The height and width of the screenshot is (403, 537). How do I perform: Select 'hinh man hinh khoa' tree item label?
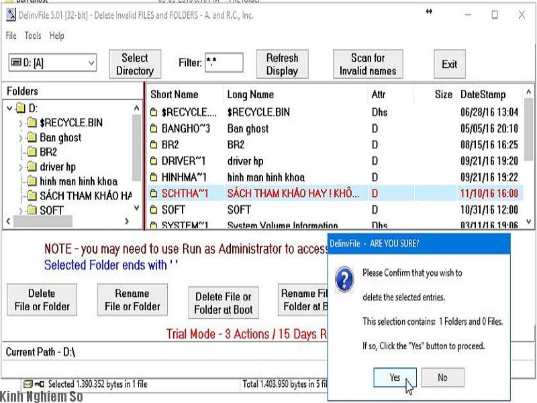tap(79, 181)
